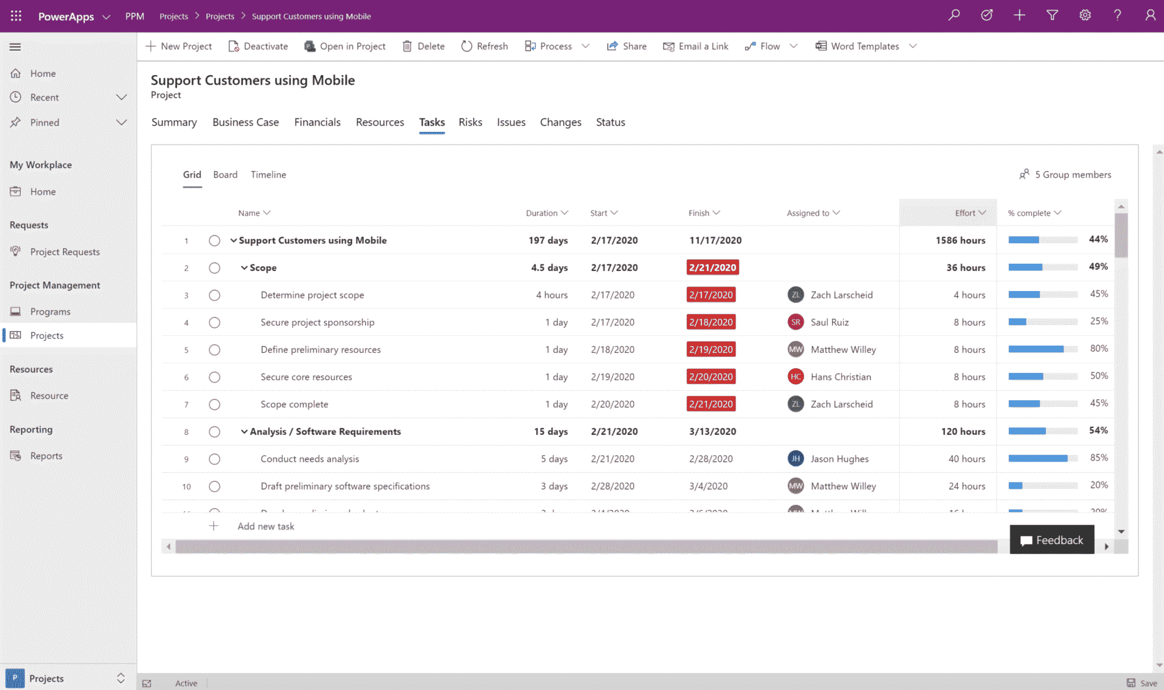Open the app launcher waffle icon

(15, 15)
